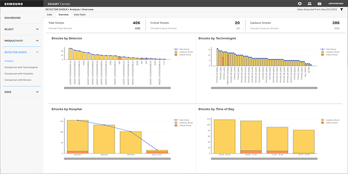Open the data filter funnel icon

(341, 9)
